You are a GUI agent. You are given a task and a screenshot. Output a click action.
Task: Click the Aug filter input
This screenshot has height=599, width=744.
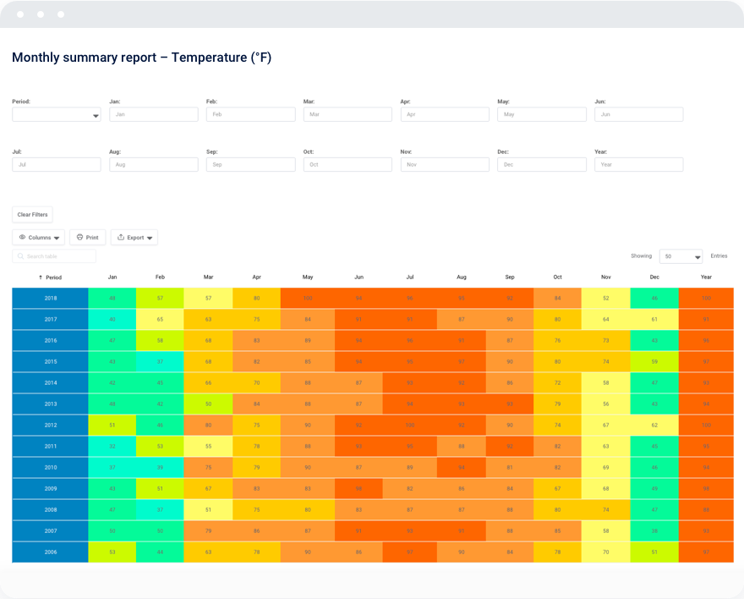(154, 165)
